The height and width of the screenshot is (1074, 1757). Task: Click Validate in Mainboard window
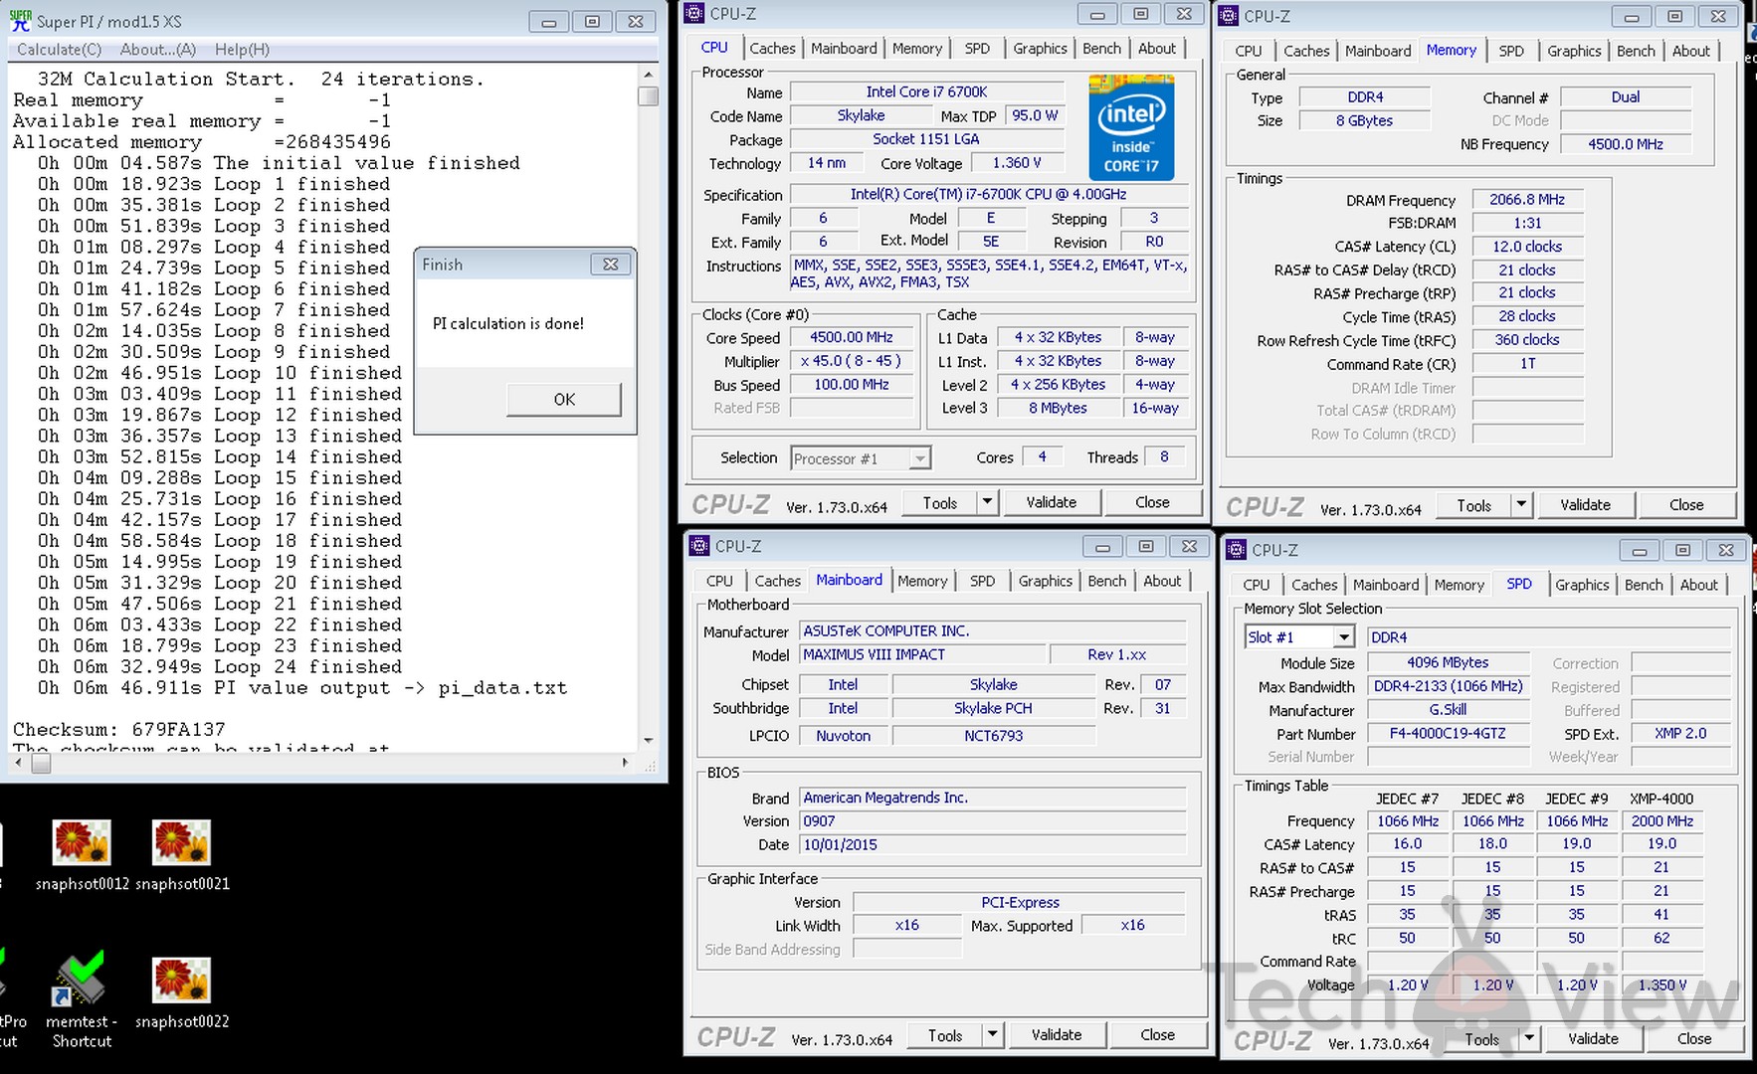pyautogui.click(x=1057, y=1035)
